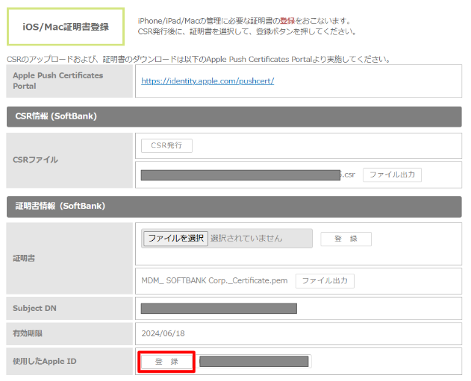Click the 証明書 row label
The image size is (471, 381).
coord(24,258)
